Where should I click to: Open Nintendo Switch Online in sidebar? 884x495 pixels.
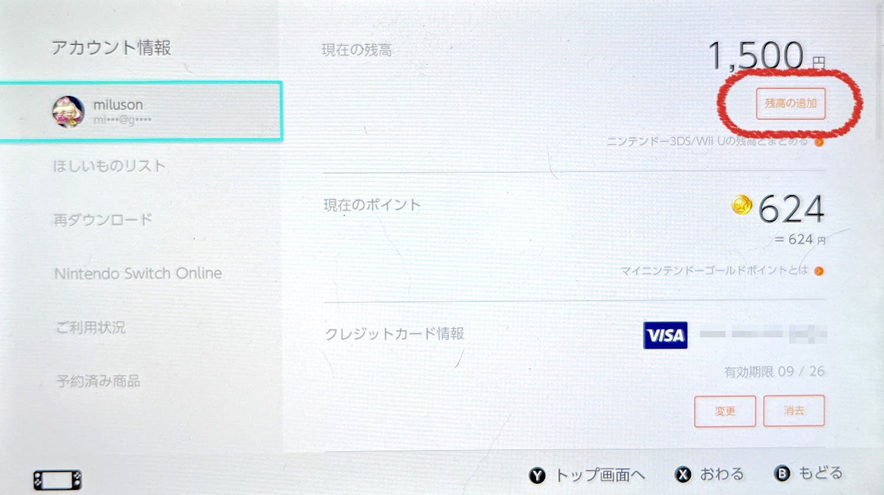click(138, 273)
